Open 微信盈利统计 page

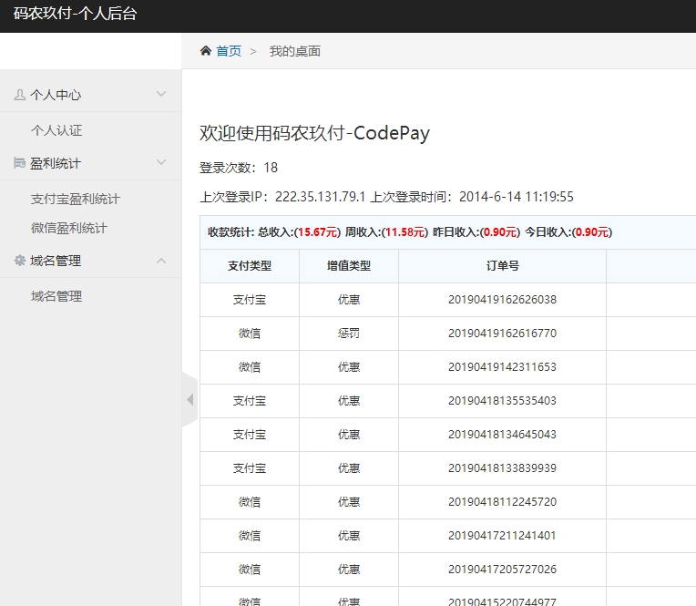click(x=68, y=228)
